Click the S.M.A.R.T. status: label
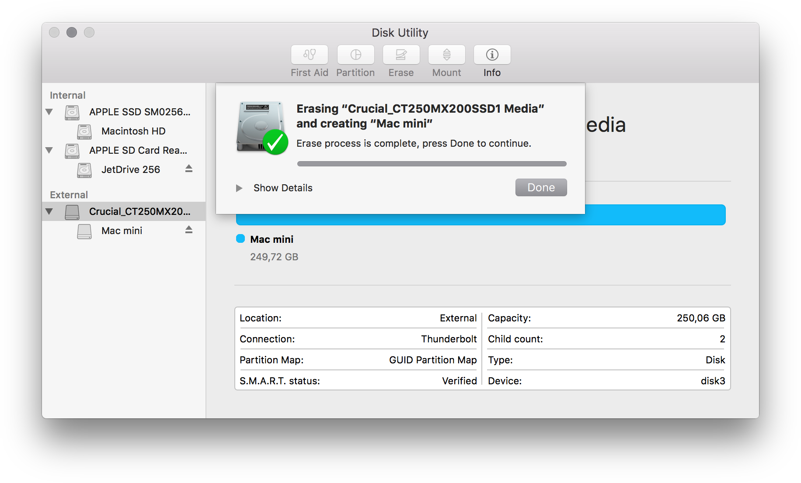Viewport: 801px width, 483px height. pyautogui.click(x=280, y=381)
